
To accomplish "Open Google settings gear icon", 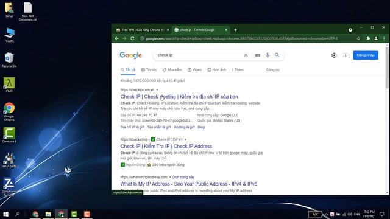I will pyautogui.click(x=334, y=55).
